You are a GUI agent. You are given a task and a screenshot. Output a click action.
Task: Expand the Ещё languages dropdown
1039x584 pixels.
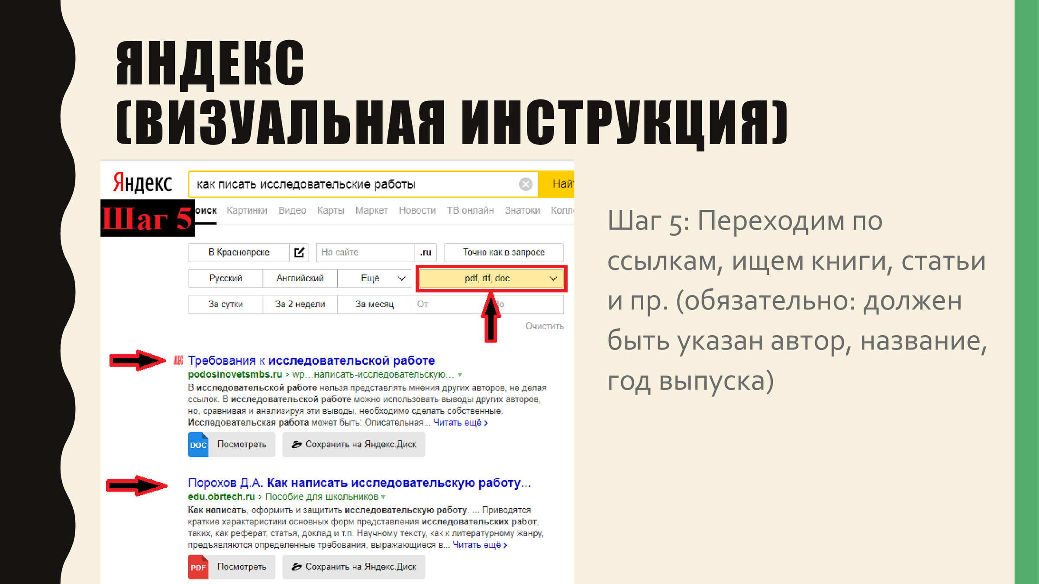point(375,278)
